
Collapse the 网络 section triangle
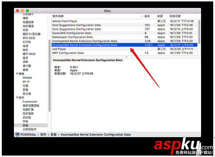pos(17,74)
